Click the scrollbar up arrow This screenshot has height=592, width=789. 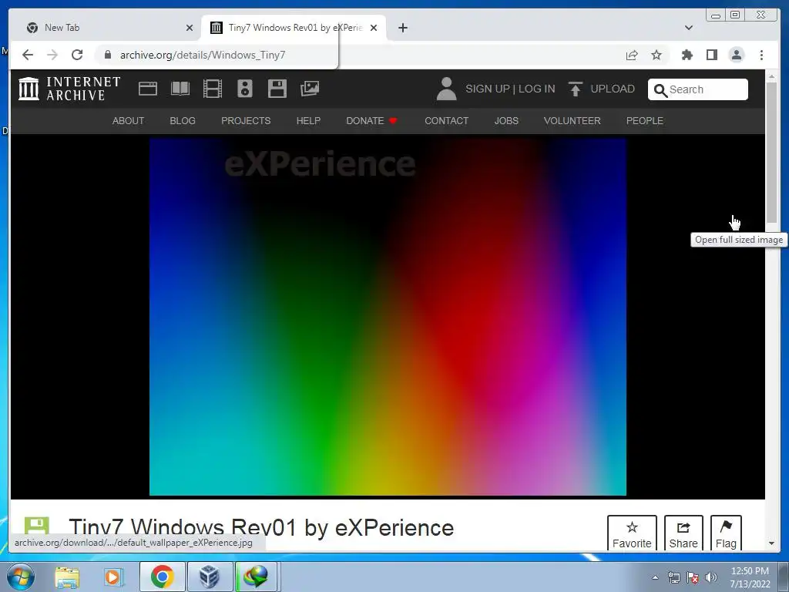771,76
